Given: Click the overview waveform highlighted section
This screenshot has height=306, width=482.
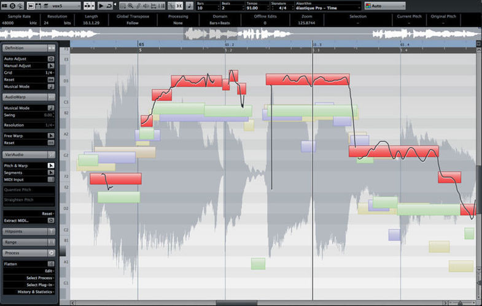Looking at the screenshot, I should pos(210,34).
